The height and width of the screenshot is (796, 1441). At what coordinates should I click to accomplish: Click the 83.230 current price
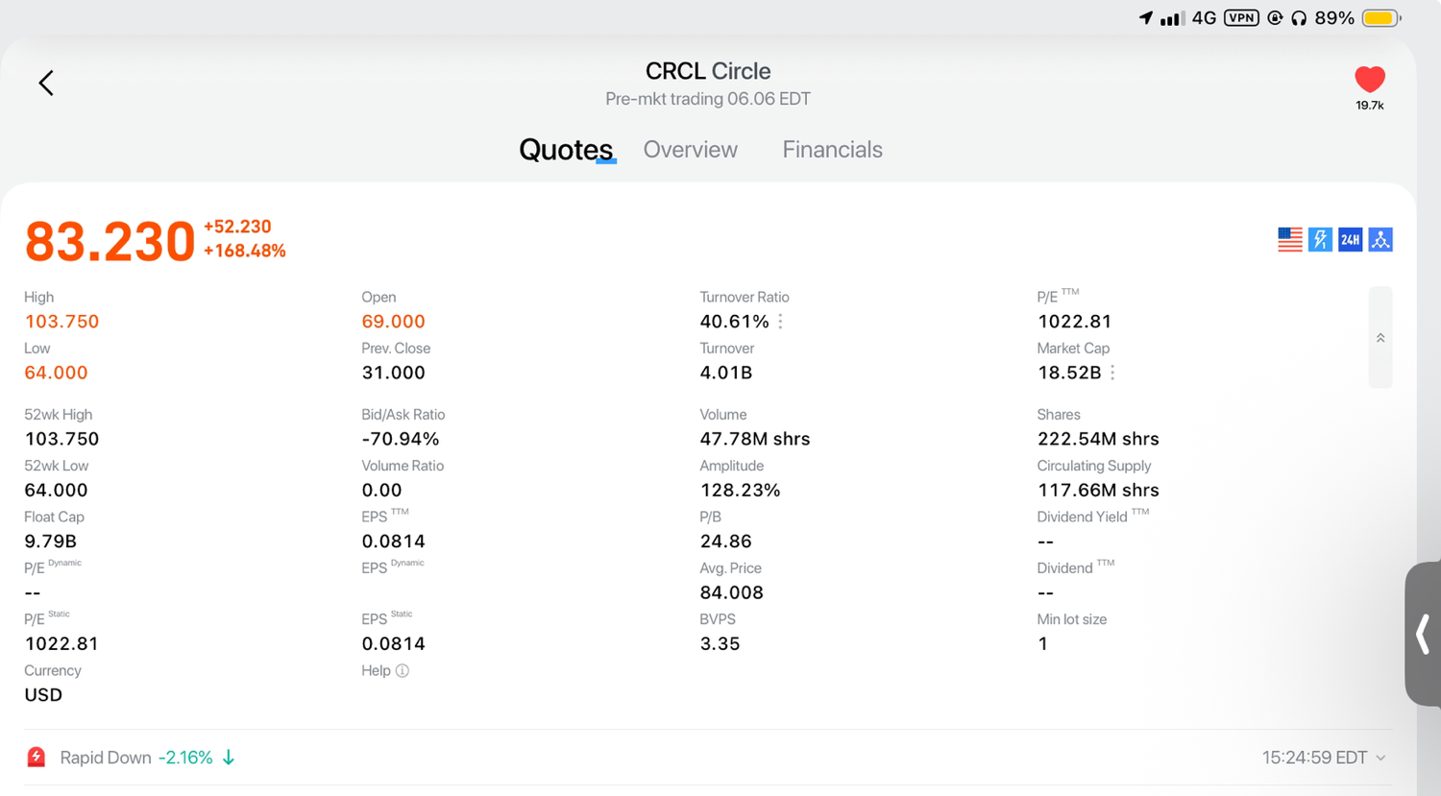click(110, 240)
